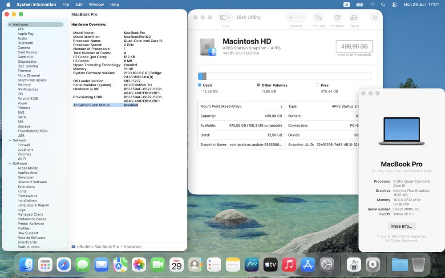445x278 pixels.
Task: Select Applications under Software
Action: 28,173
